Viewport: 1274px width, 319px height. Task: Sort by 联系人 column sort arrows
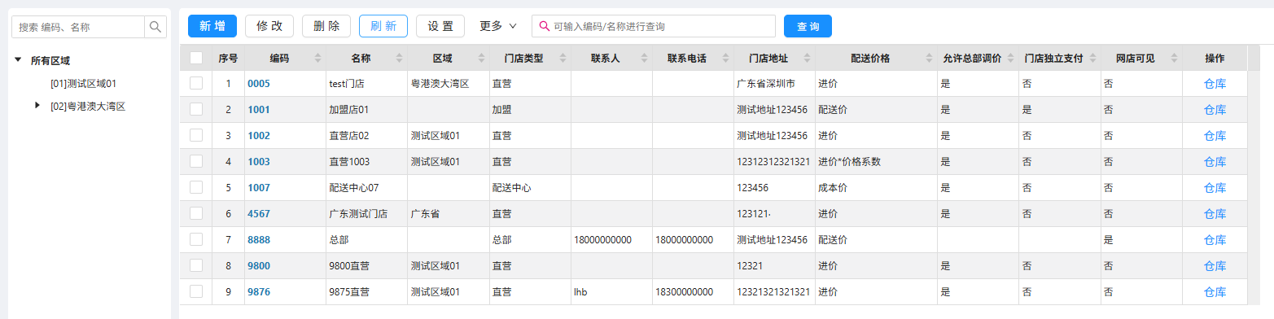pyautogui.click(x=643, y=58)
